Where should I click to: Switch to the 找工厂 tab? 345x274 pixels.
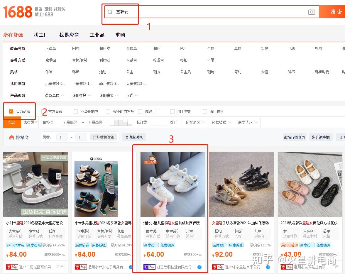[41, 35]
